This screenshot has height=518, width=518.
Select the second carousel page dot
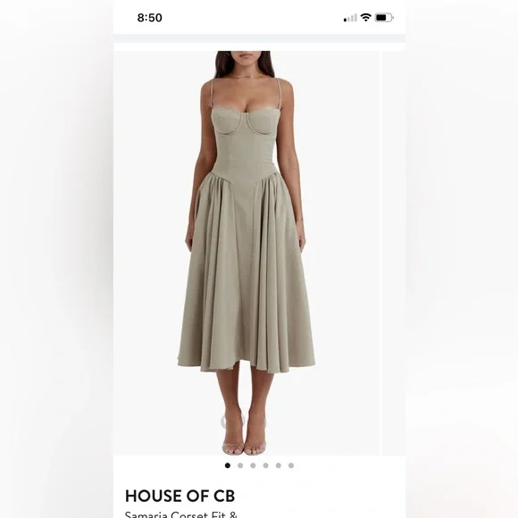tap(240, 465)
